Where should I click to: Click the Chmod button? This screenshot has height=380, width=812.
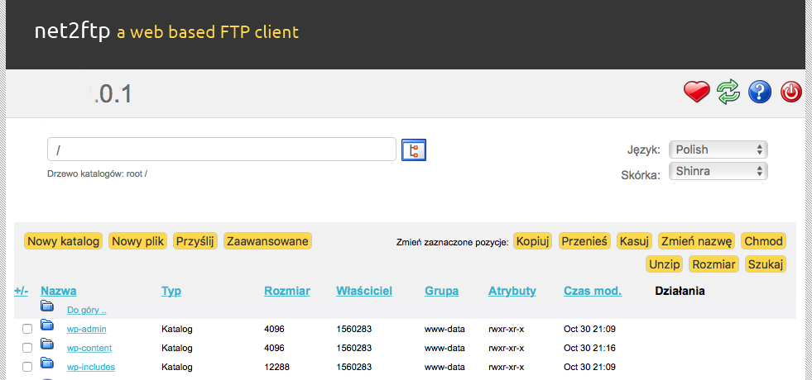[x=763, y=241]
